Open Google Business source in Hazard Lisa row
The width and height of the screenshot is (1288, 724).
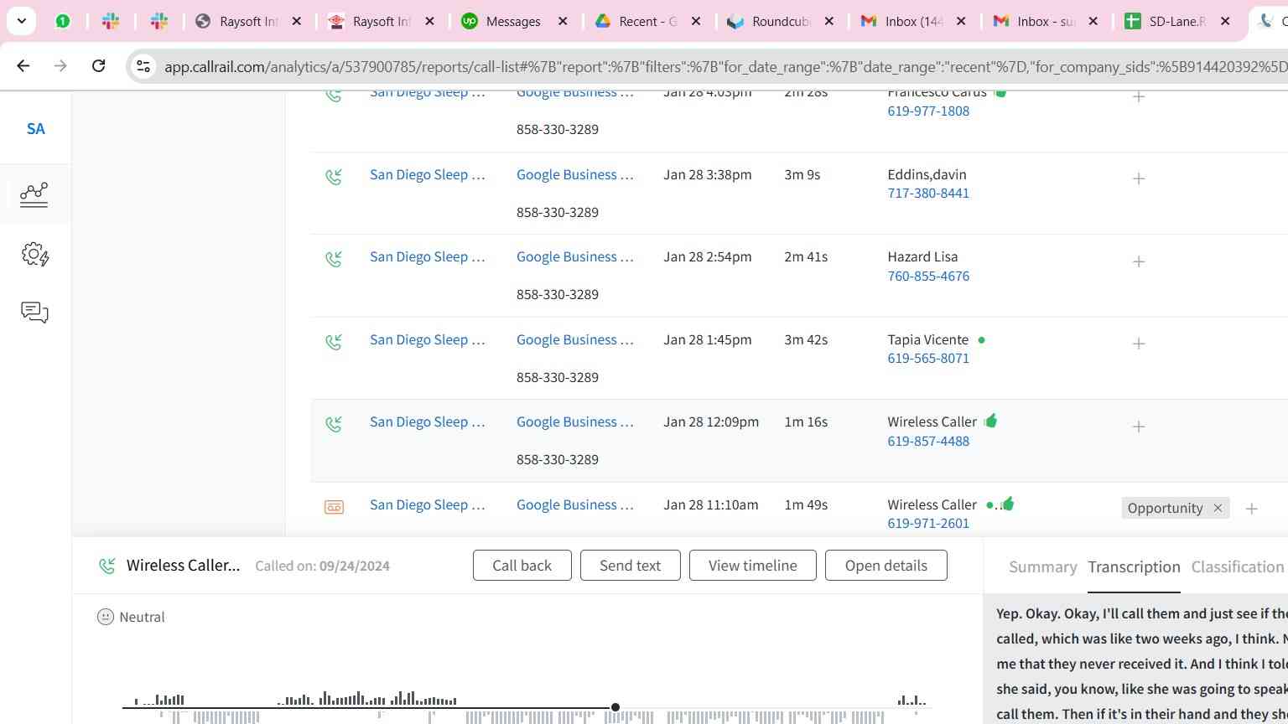coord(575,256)
